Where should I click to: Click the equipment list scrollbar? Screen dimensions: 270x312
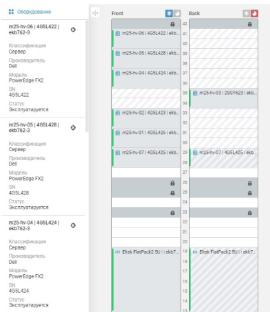87,76
